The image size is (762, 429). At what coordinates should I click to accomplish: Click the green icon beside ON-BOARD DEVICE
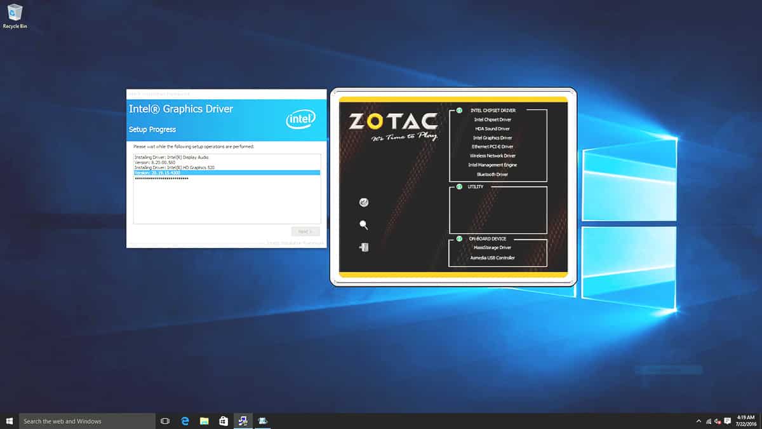coord(459,239)
